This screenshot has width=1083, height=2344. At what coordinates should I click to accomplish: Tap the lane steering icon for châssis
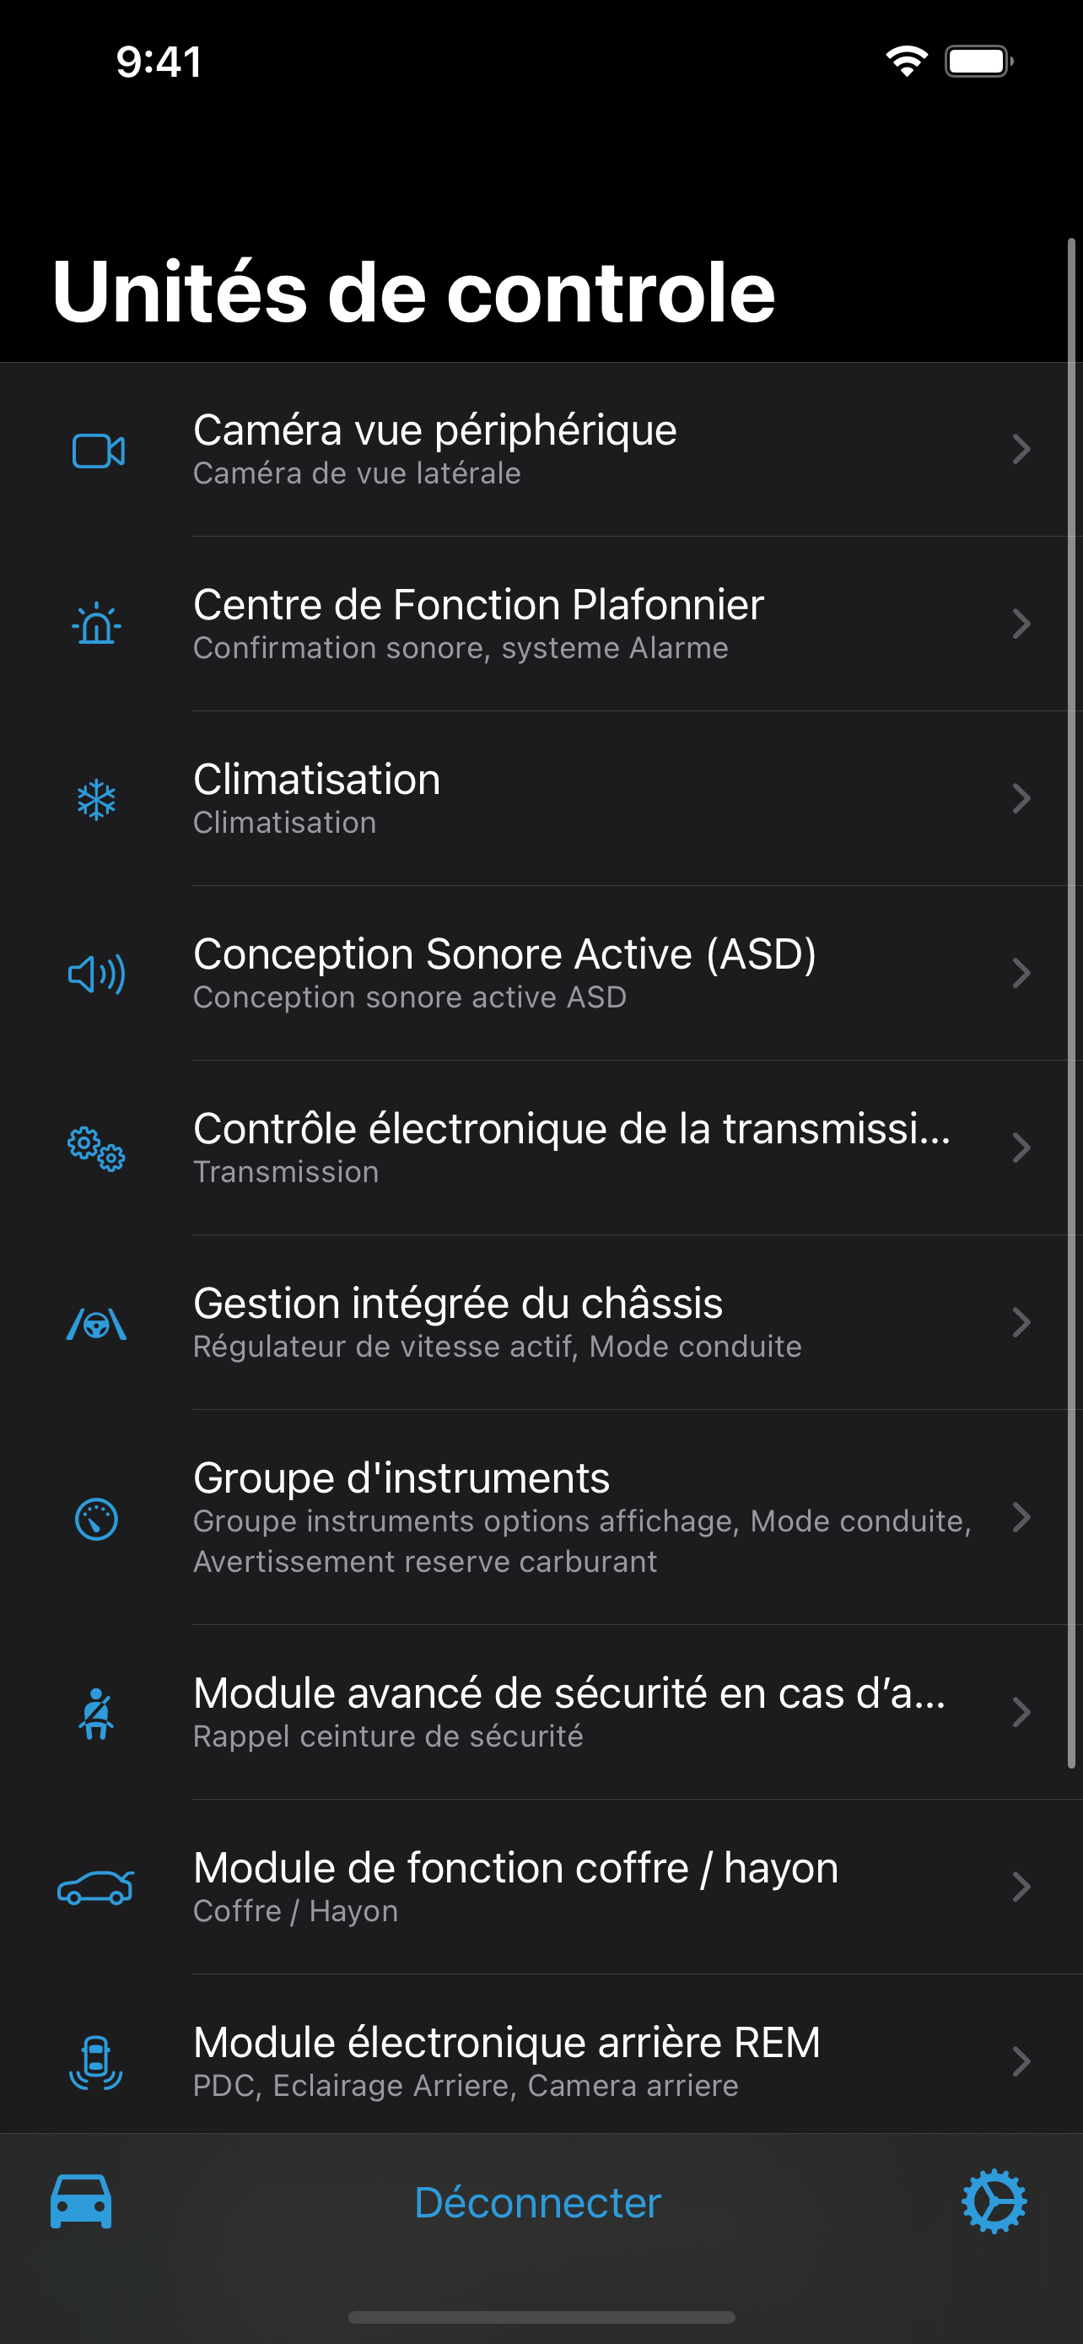[x=96, y=1324]
